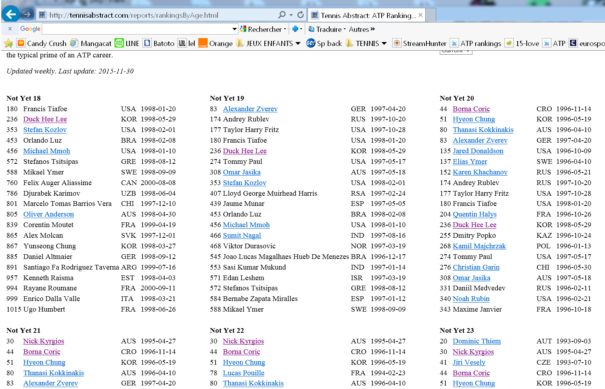
Task: Click the address bar search magnifier icon
Action: click(282, 15)
